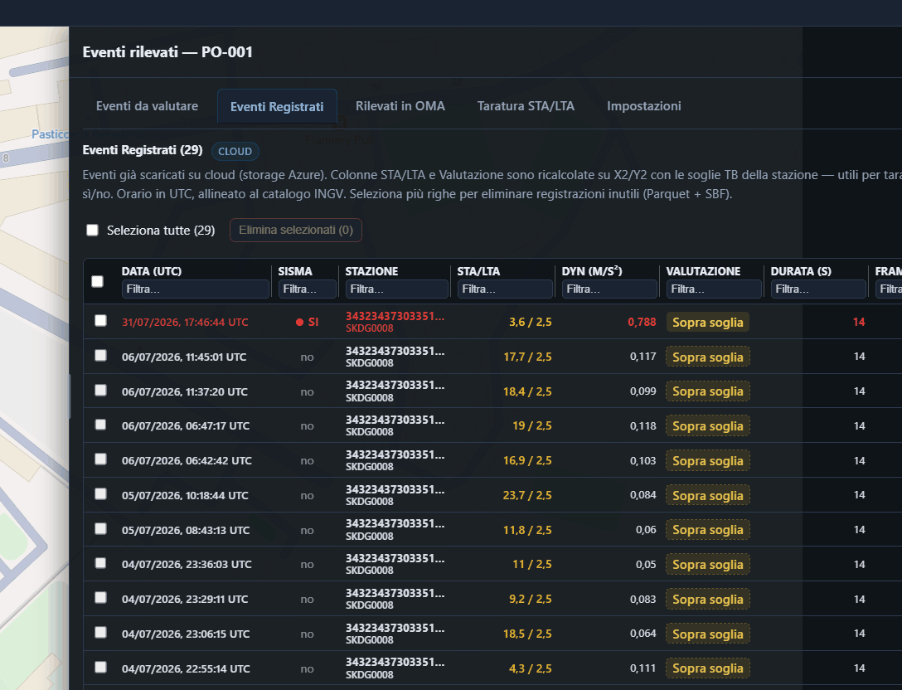Open the Eventi da valutare tab
Viewport: 902px width, 690px height.
point(147,106)
